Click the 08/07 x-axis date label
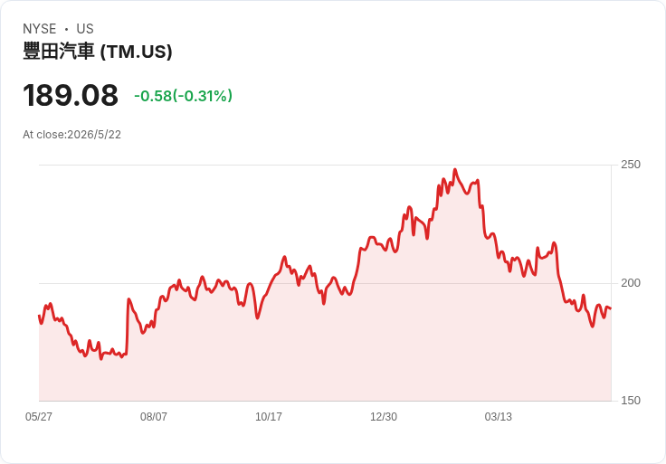 coord(153,416)
